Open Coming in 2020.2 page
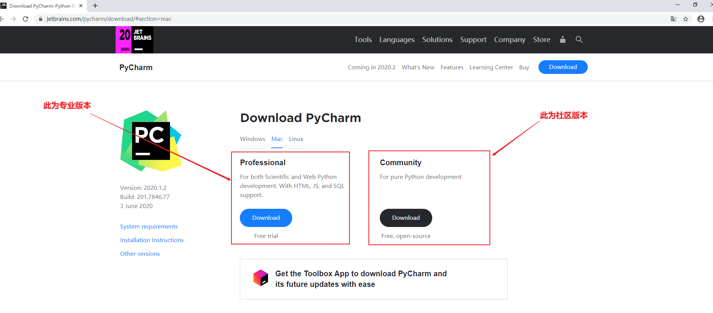The width and height of the screenshot is (713, 313). (371, 67)
